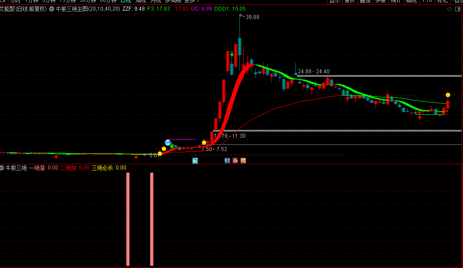The width and height of the screenshot is (463, 268).
Task: Click the 39.89 high price label
Action: point(252,17)
